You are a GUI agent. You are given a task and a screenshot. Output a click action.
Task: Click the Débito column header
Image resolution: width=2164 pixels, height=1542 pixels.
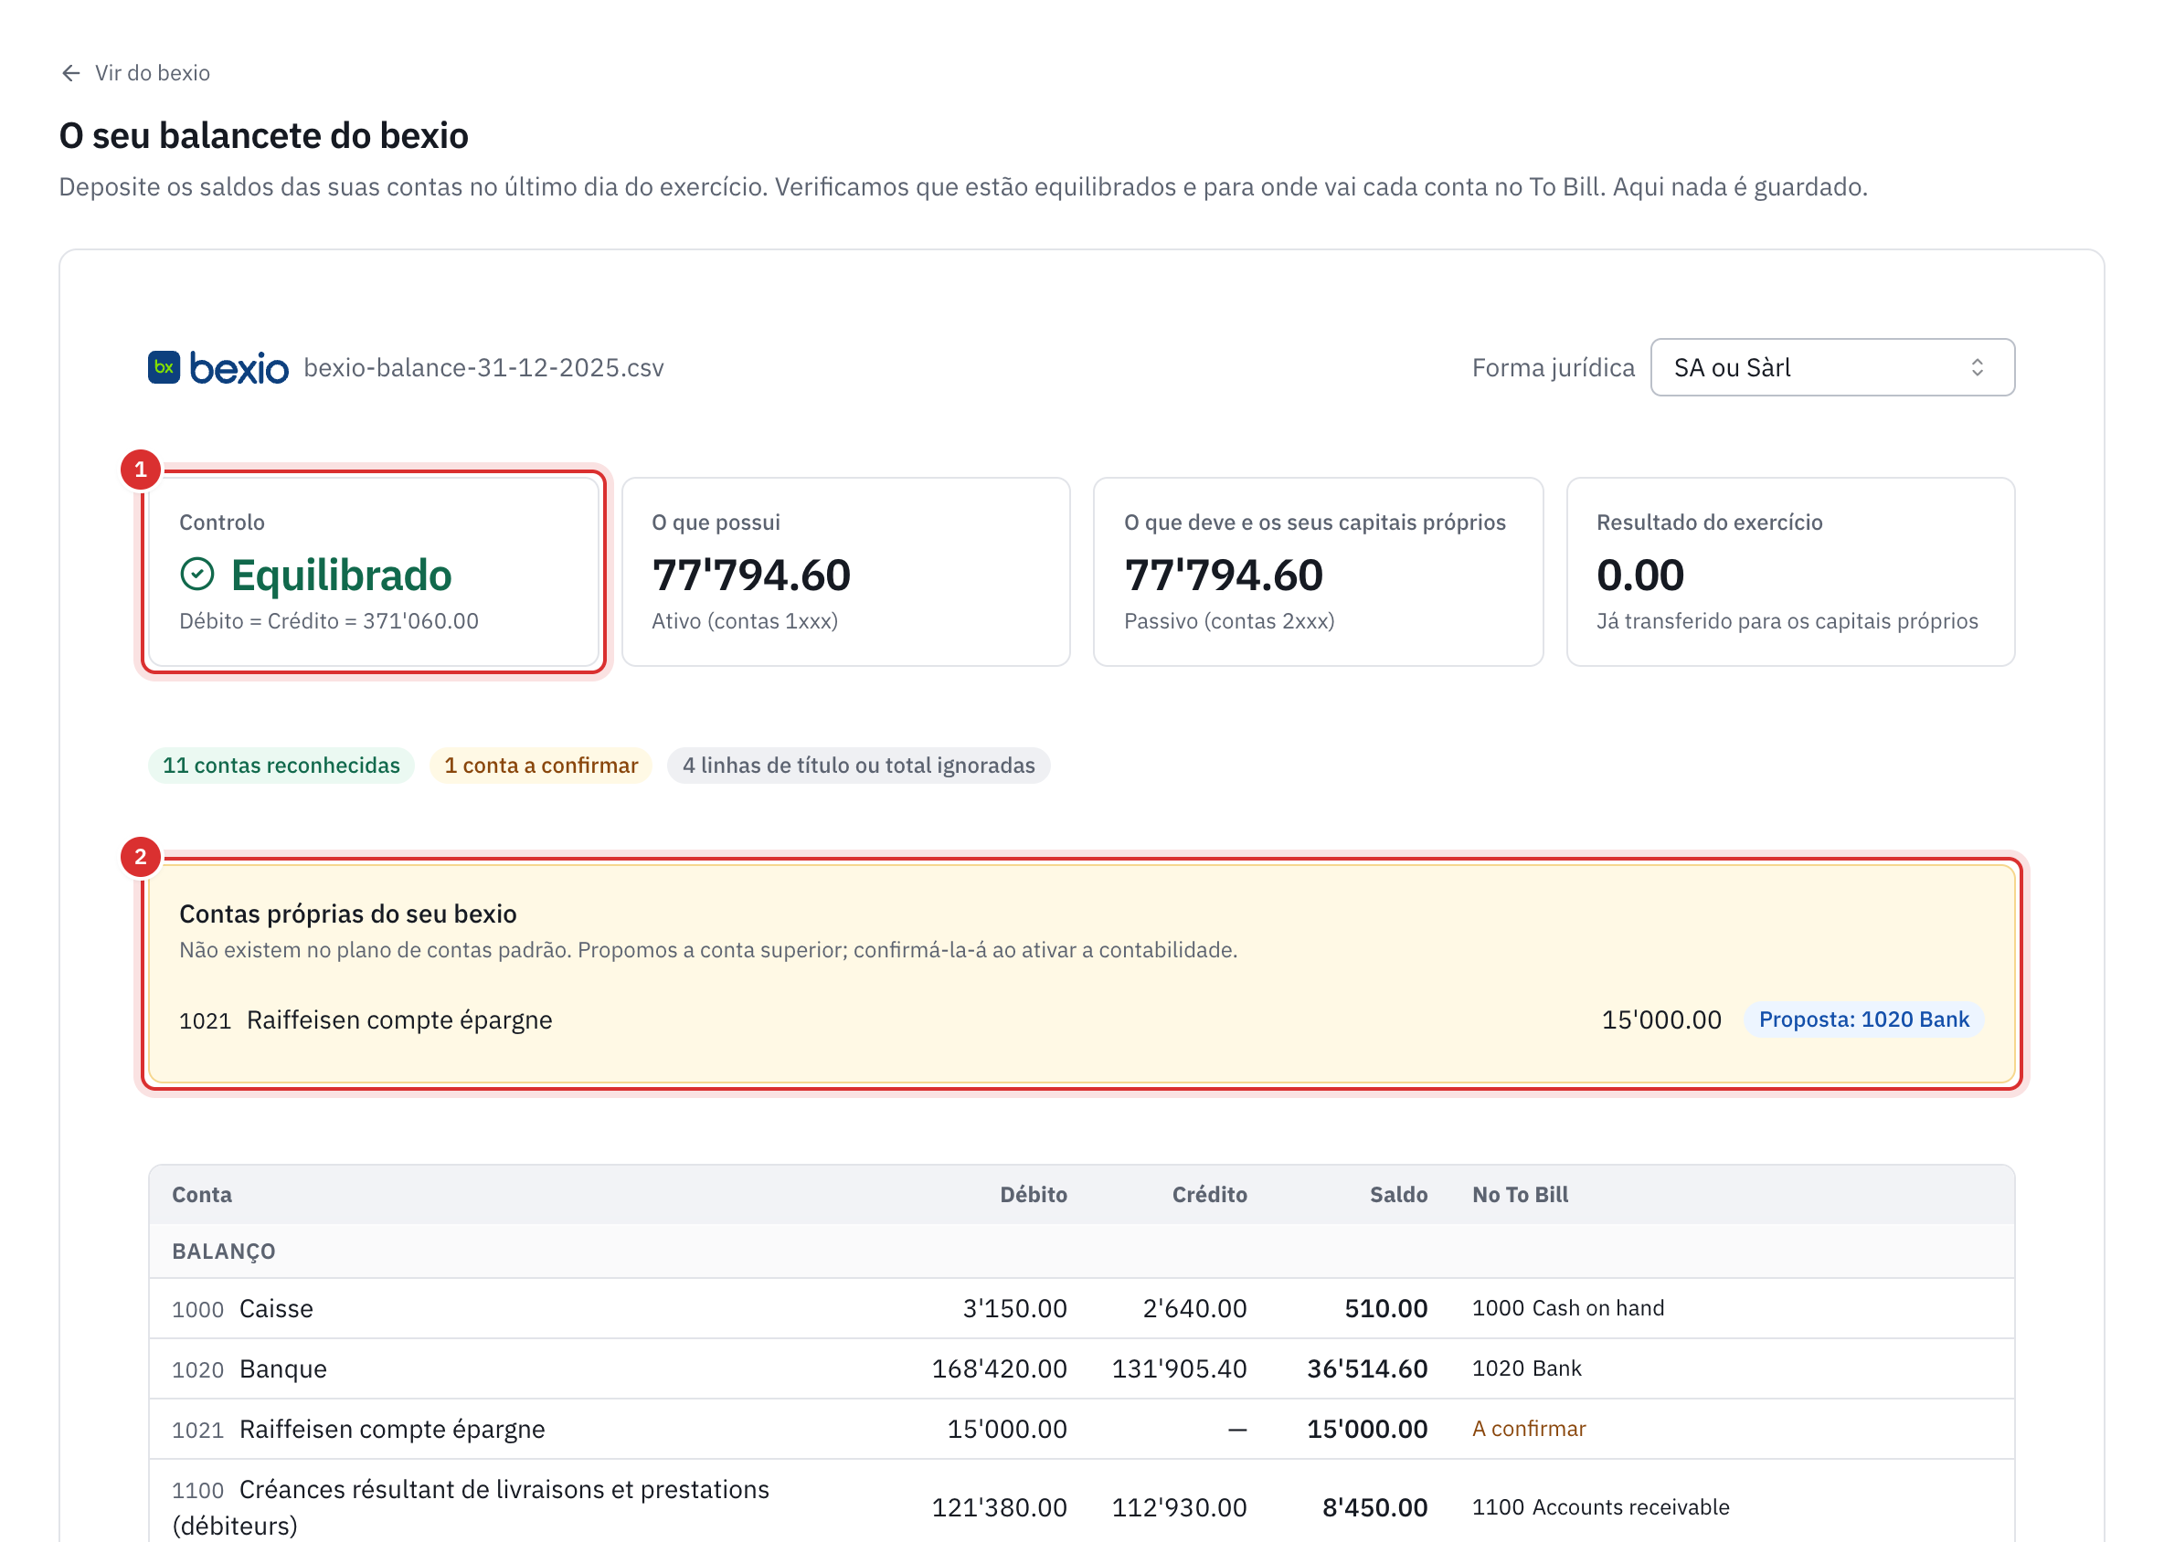tap(1033, 1195)
